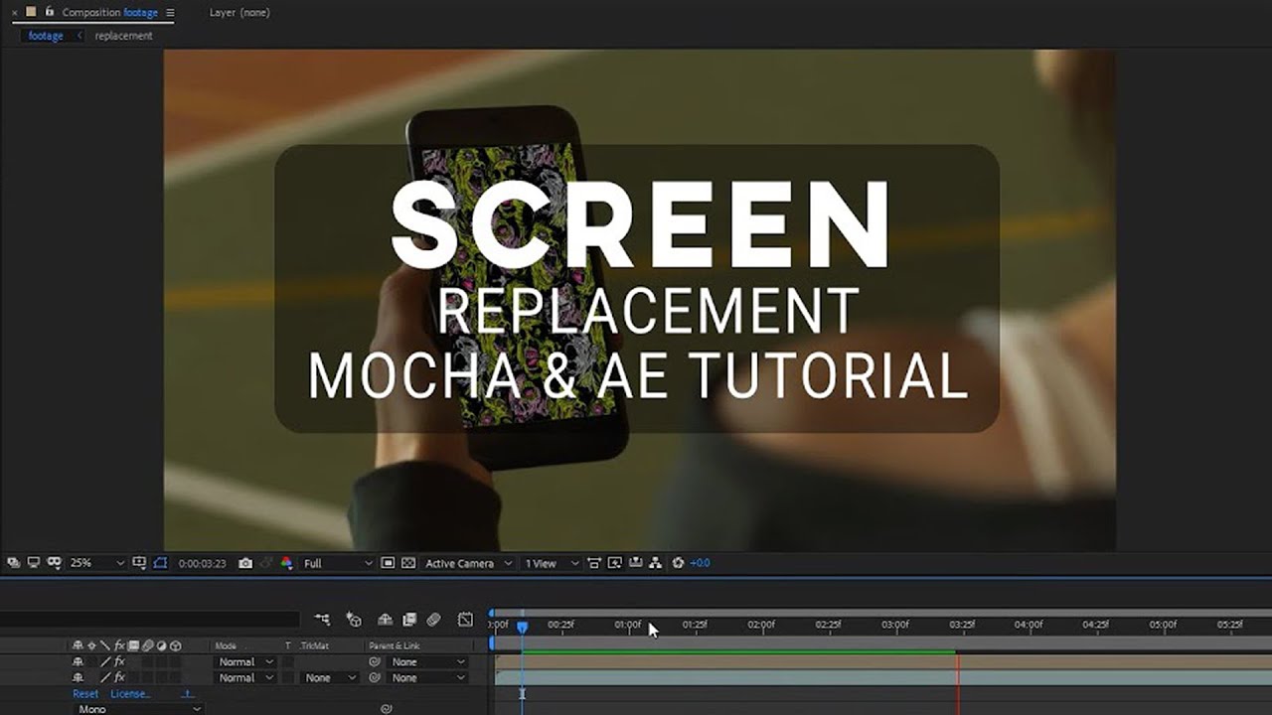The width and height of the screenshot is (1272, 715).
Task: Switch to the Layer (none) tab
Action: click(239, 13)
